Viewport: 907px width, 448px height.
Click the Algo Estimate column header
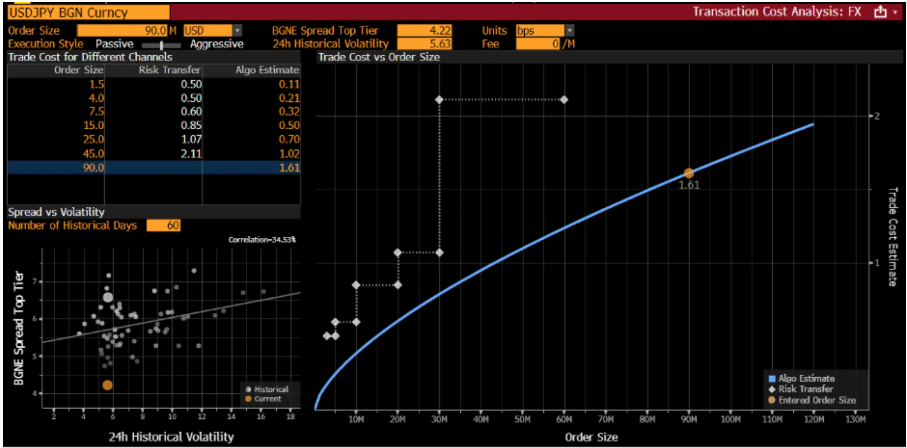pyautogui.click(x=267, y=70)
